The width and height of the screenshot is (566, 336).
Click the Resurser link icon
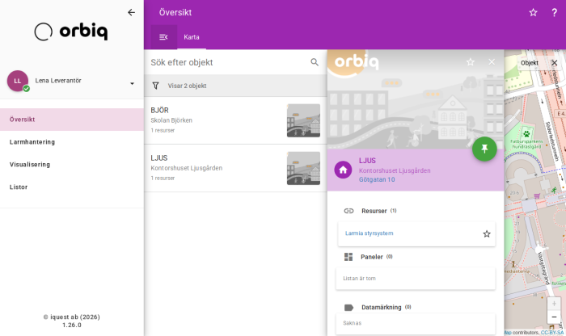click(x=348, y=211)
